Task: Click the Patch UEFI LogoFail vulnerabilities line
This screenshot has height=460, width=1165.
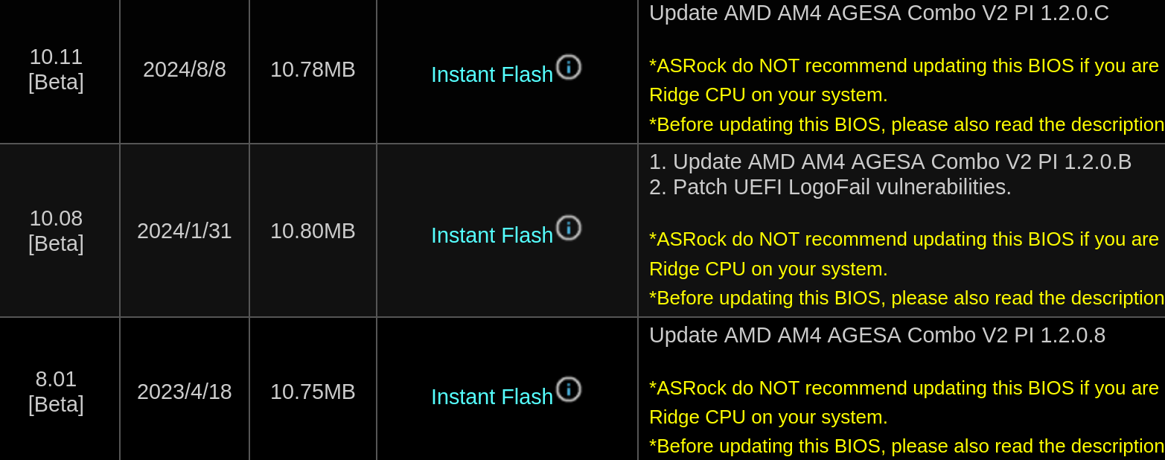Action: click(x=830, y=187)
